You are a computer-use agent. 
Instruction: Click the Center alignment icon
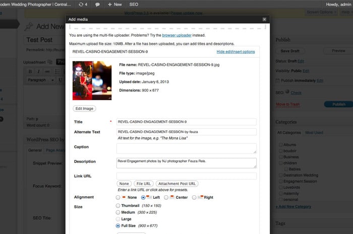point(172,197)
